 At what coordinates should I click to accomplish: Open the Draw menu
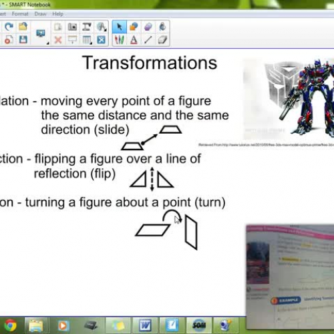coord(40,14)
